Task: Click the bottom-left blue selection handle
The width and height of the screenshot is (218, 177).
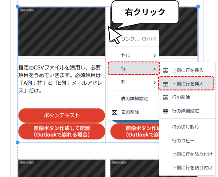Action: point(18,142)
